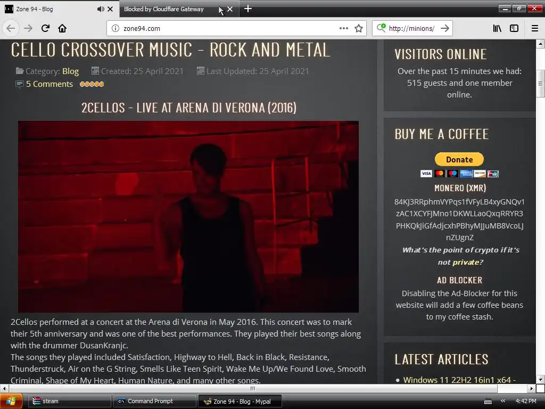Reload the current page

(x=45, y=28)
